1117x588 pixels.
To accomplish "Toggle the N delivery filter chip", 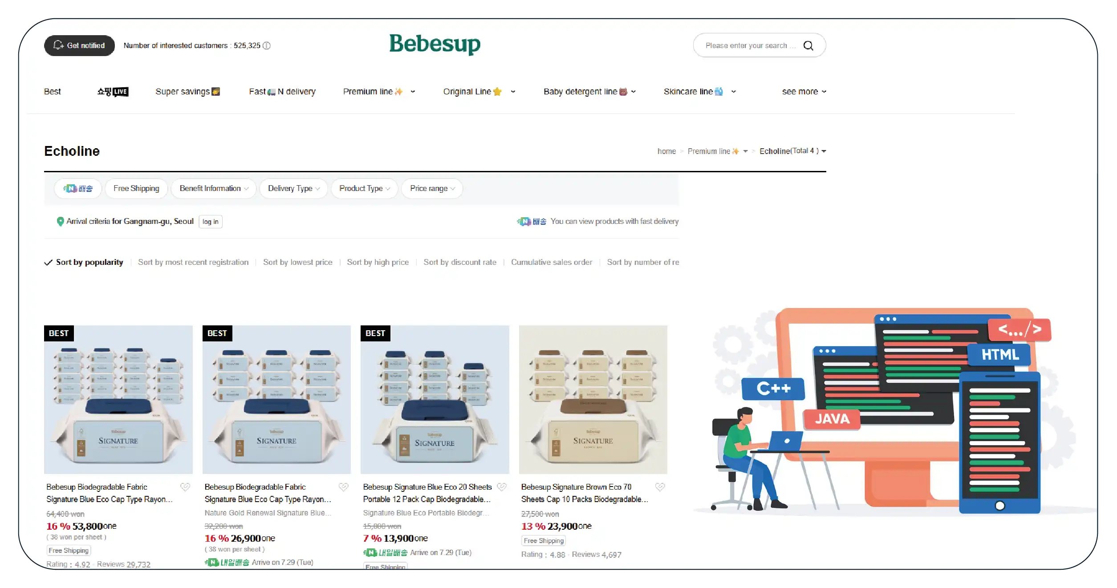I will (78, 189).
